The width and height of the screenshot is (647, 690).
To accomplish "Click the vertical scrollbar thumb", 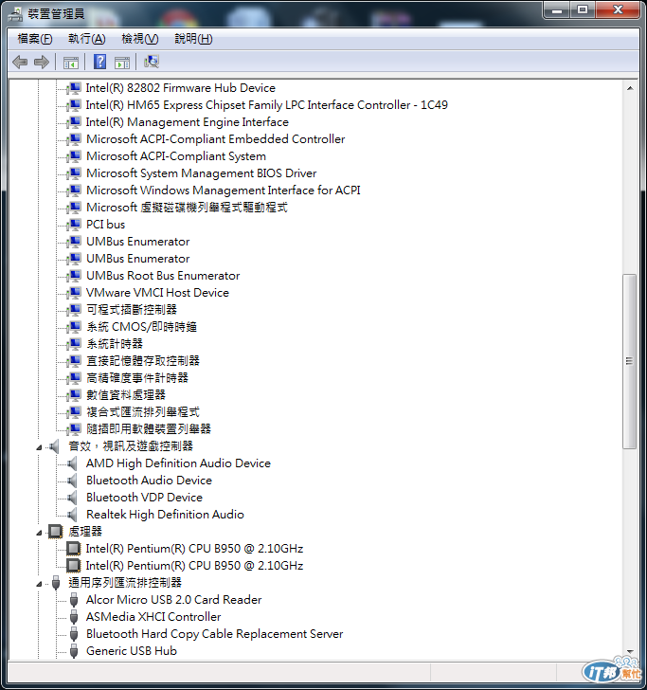I will pyautogui.click(x=630, y=361).
